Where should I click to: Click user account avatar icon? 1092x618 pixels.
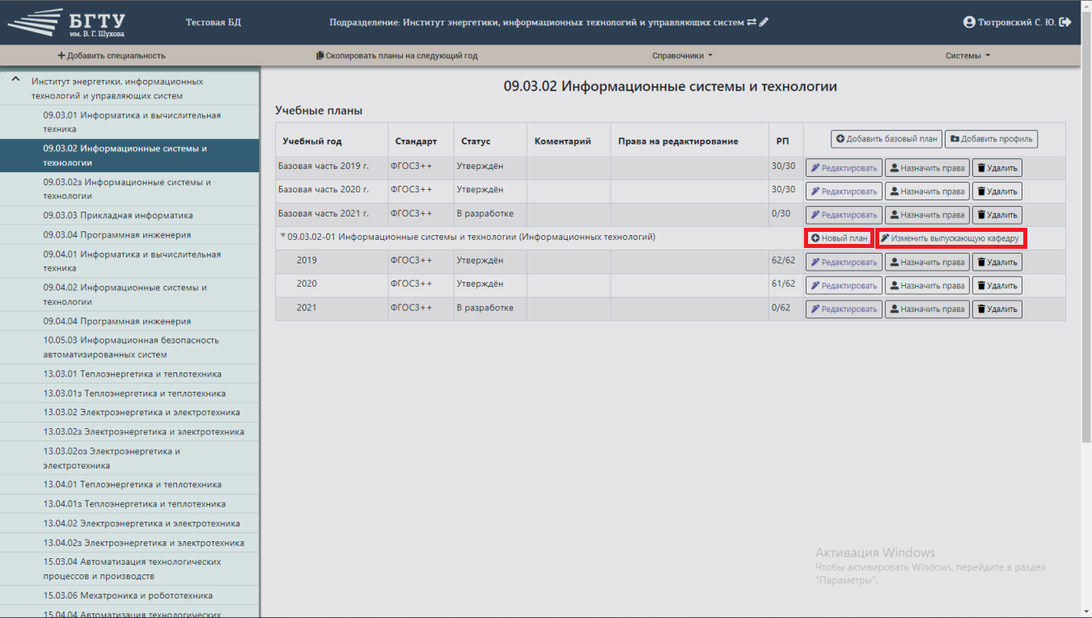tap(969, 23)
